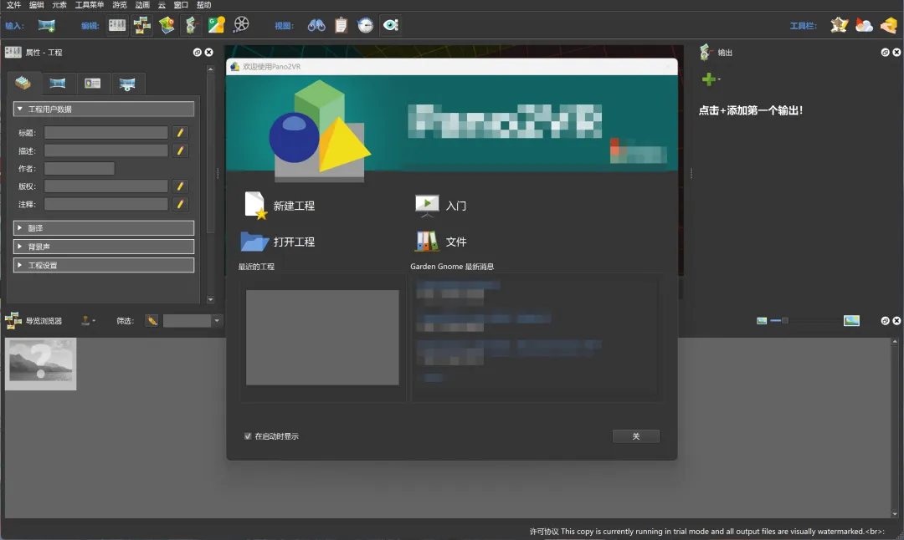Open the 动画 menu
The image size is (904, 540).
tap(142, 5)
